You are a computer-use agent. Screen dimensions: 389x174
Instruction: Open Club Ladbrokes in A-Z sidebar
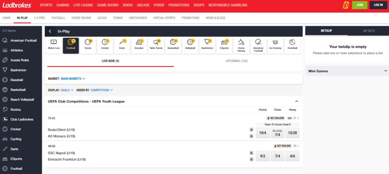click(x=21, y=119)
